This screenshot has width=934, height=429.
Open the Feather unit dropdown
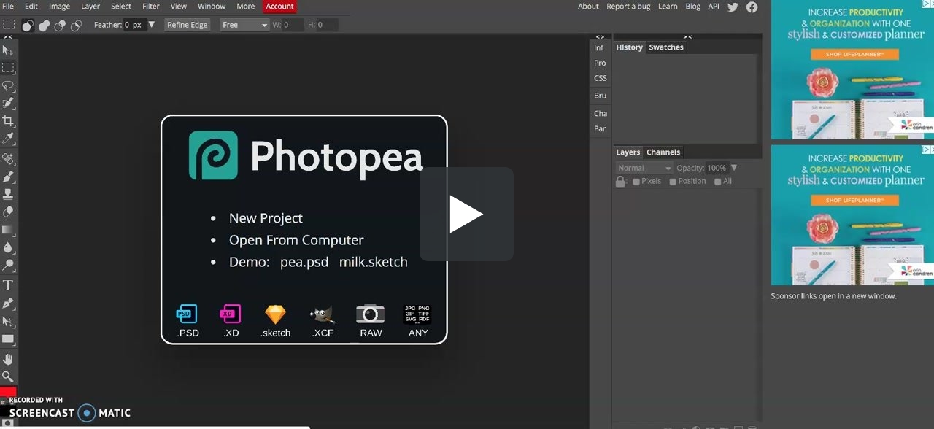tap(151, 25)
